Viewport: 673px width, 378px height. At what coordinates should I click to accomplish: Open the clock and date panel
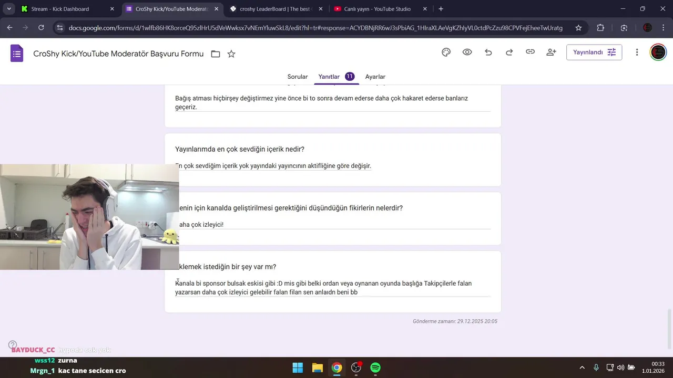(x=653, y=367)
